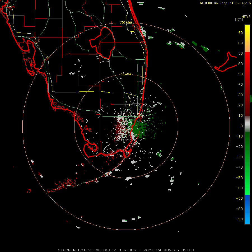This screenshot has height=252, width=252.
Task: Click the -10 value on the velocity scale
Action: pos(239,136)
